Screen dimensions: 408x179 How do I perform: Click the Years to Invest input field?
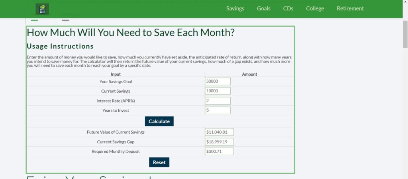click(x=218, y=111)
